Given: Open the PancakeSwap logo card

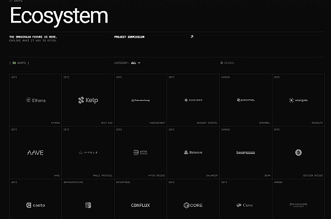Looking at the screenshot, I should click(x=140, y=100).
